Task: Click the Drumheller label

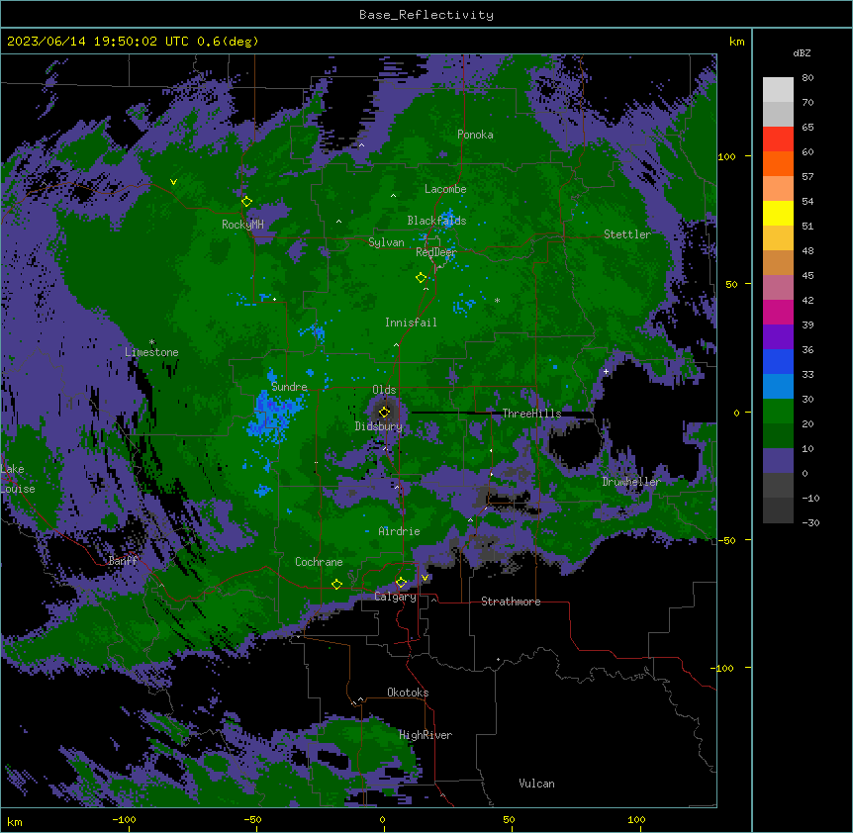Action: 631,482
